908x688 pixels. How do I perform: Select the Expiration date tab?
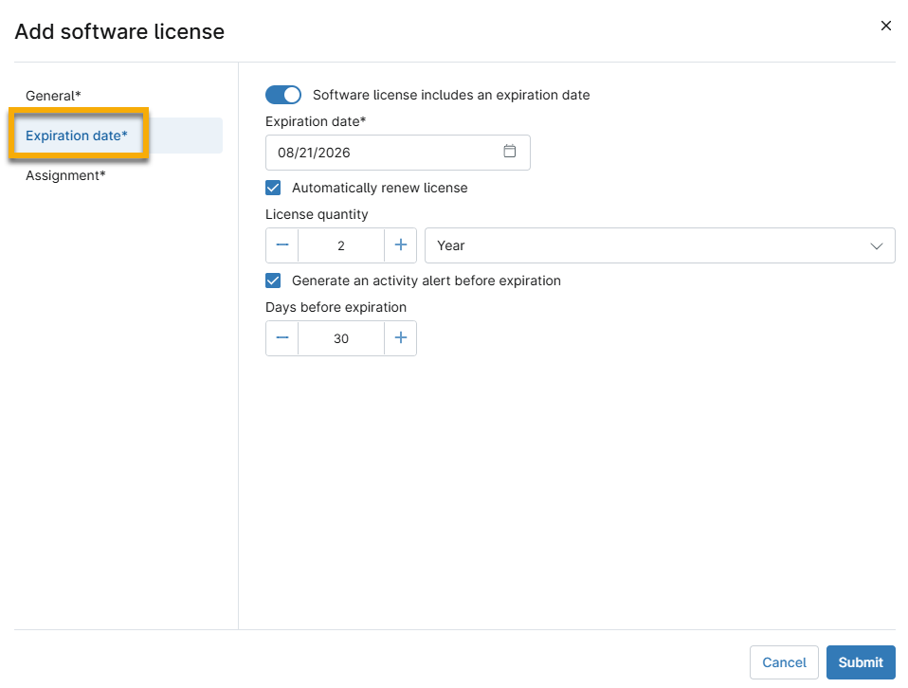[x=77, y=136]
